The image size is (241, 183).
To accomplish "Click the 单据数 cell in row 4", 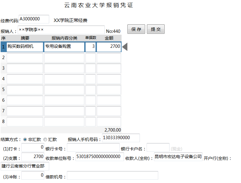I will [90, 79].
